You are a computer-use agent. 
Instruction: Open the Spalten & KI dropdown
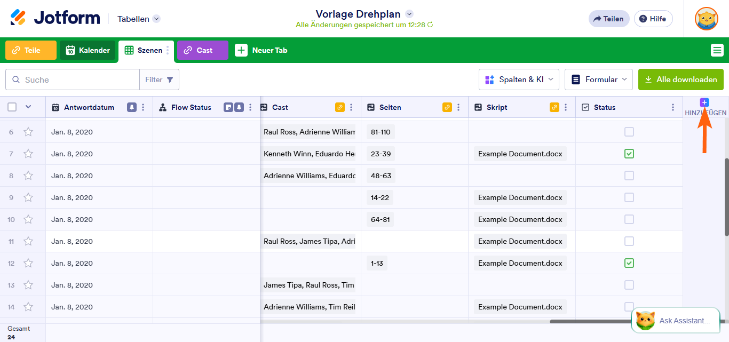point(518,79)
